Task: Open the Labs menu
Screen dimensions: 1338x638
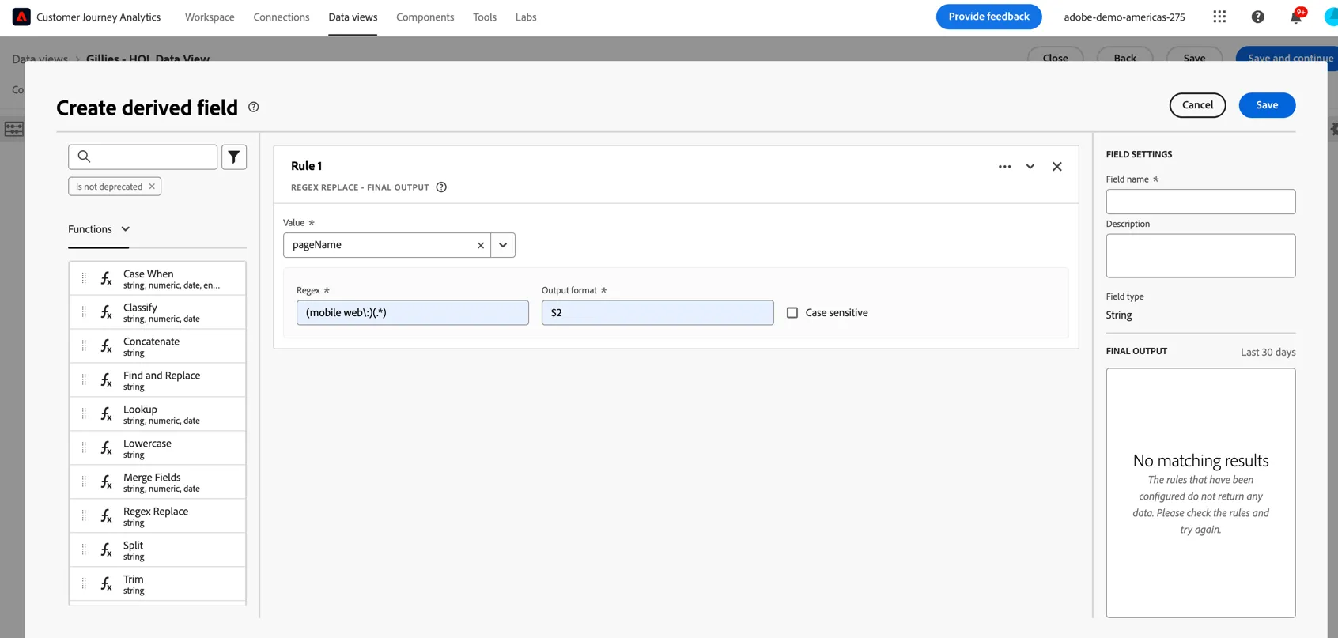Action: tap(526, 17)
